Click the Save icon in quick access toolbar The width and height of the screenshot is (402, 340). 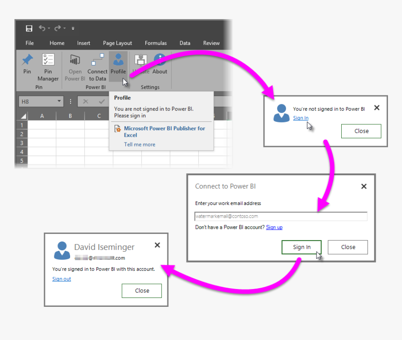(29, 28)
